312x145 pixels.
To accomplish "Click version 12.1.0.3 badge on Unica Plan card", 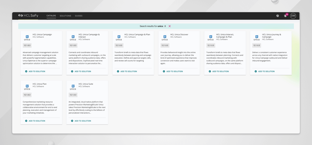I will pyautogui.click(x=27, y=95).
